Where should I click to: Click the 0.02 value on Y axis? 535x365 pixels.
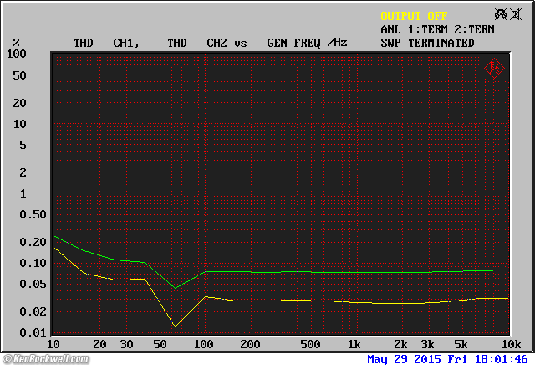coord(33,311)
